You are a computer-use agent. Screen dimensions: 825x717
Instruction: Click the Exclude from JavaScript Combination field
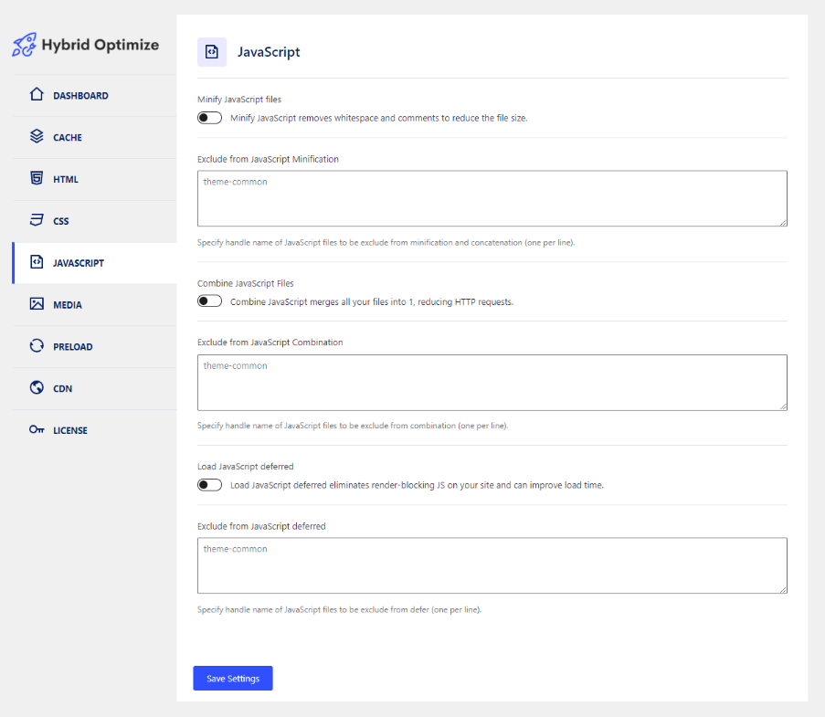[492, 382]
